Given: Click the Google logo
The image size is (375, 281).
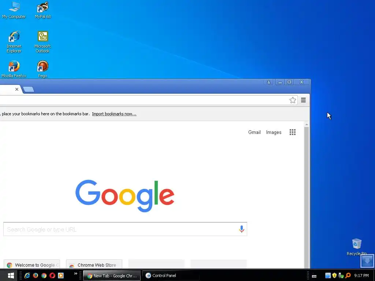Looking at the screenshot, I should [125, 196].
